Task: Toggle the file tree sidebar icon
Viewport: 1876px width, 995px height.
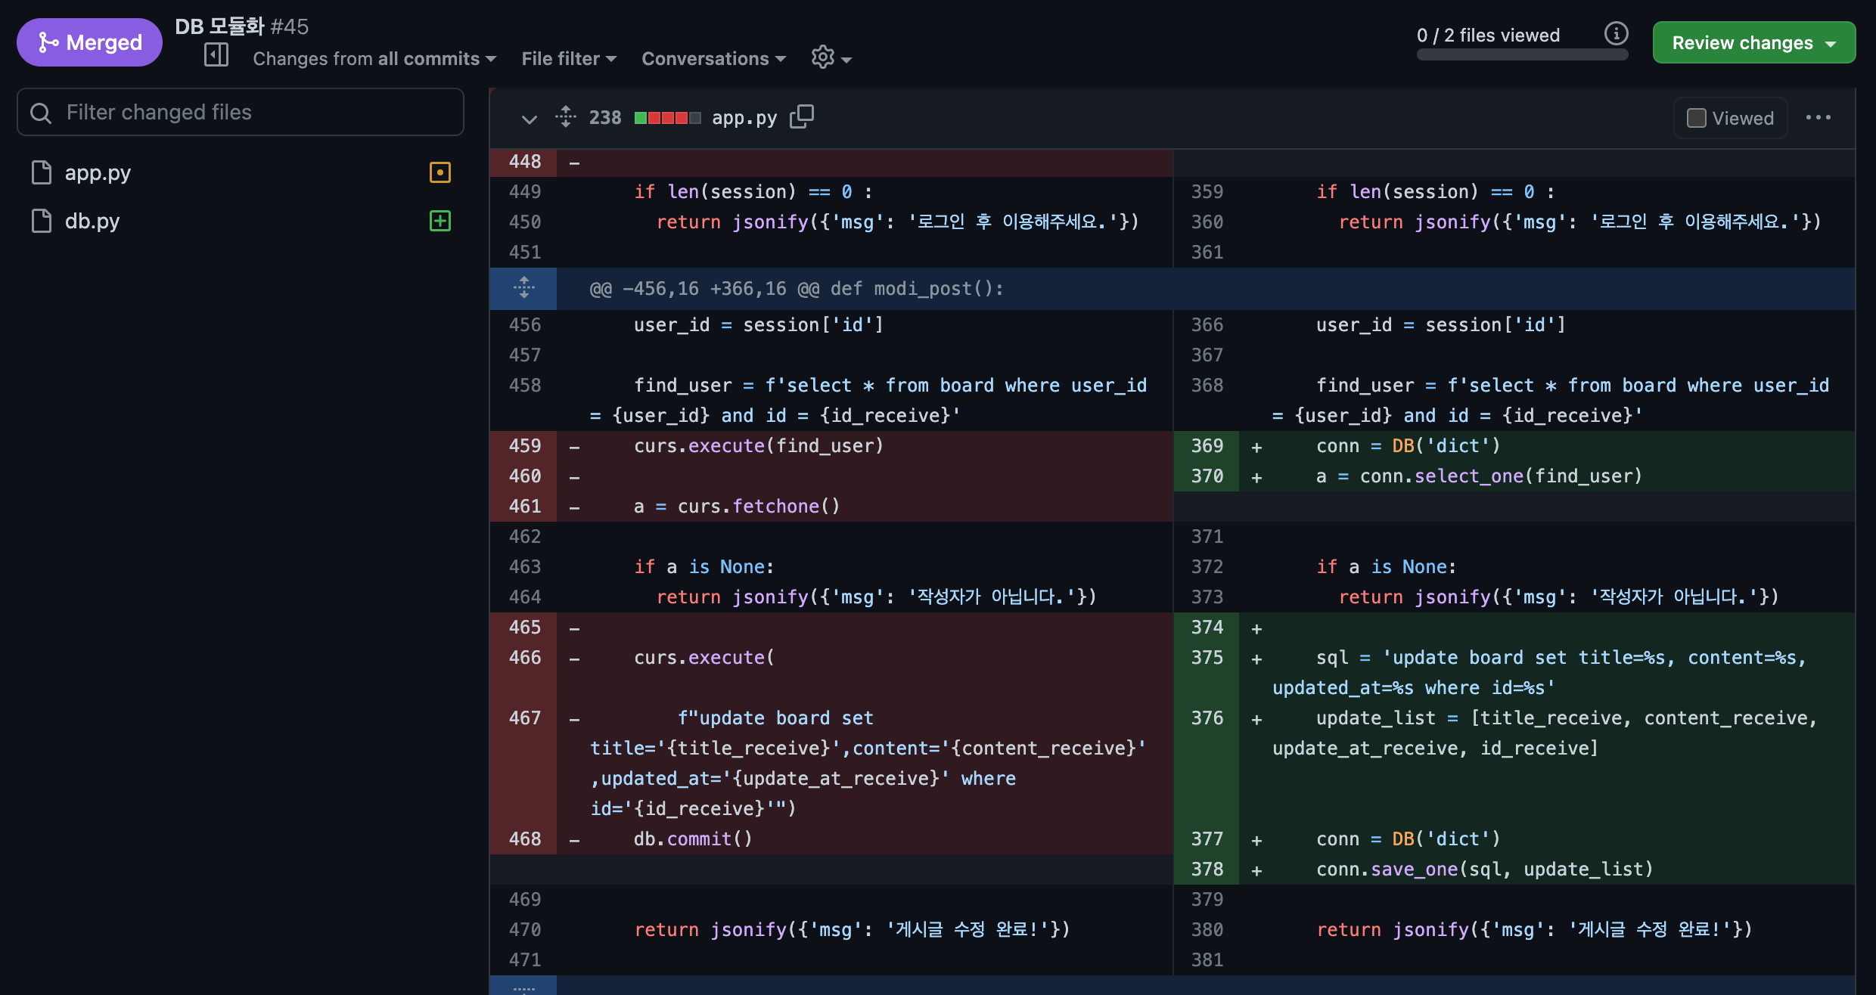Action: coord(216,56)
